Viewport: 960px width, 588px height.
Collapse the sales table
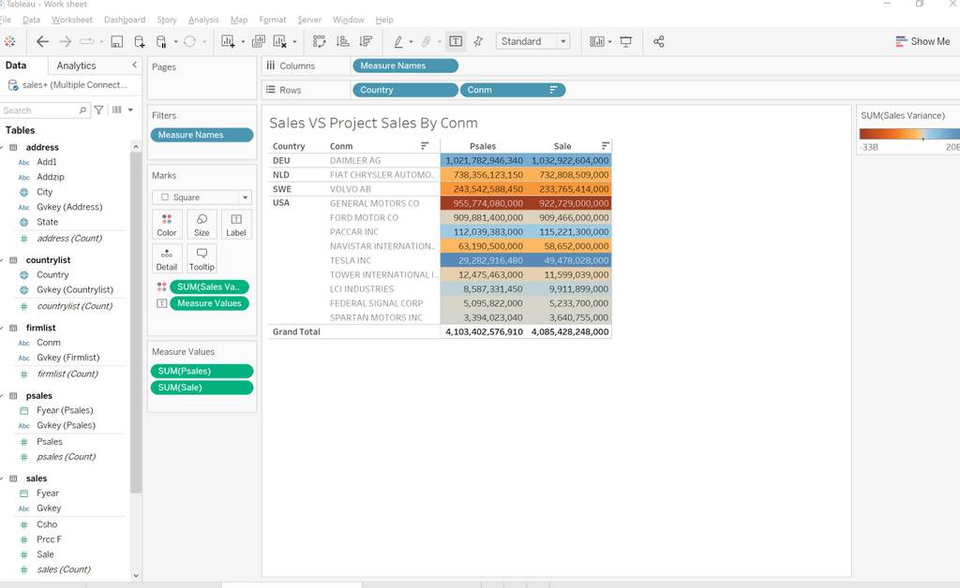3,478
